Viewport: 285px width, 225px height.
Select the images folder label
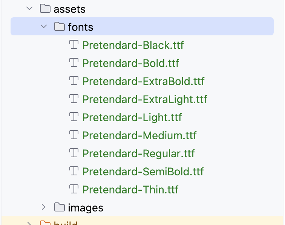[x=86, y=207]
